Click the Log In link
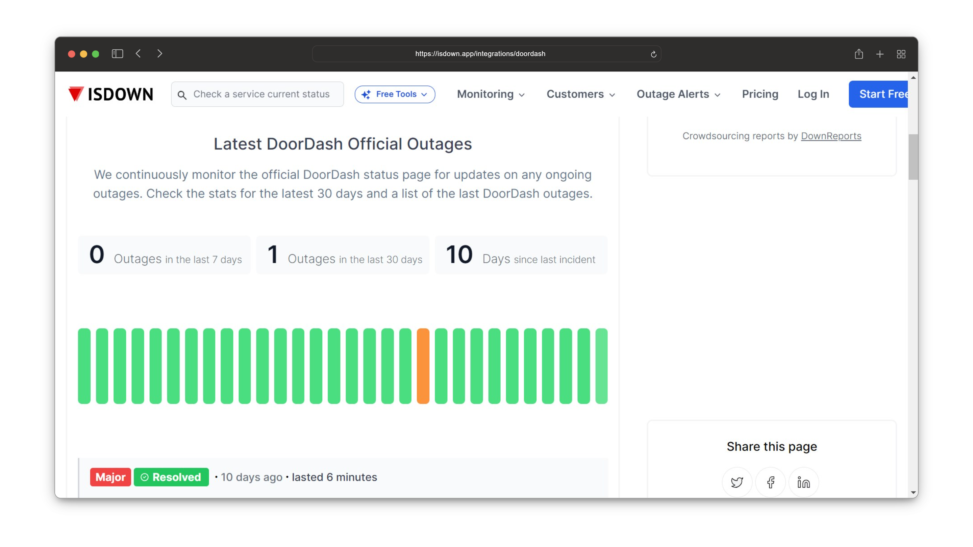This screenshot has height=547, width=973. 813,94
